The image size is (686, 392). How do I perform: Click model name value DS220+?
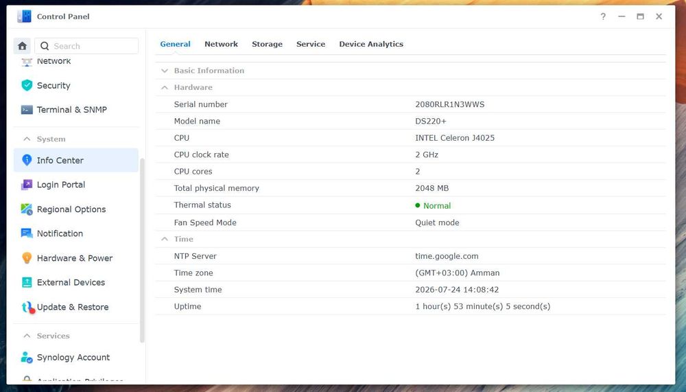click(431, 121)
